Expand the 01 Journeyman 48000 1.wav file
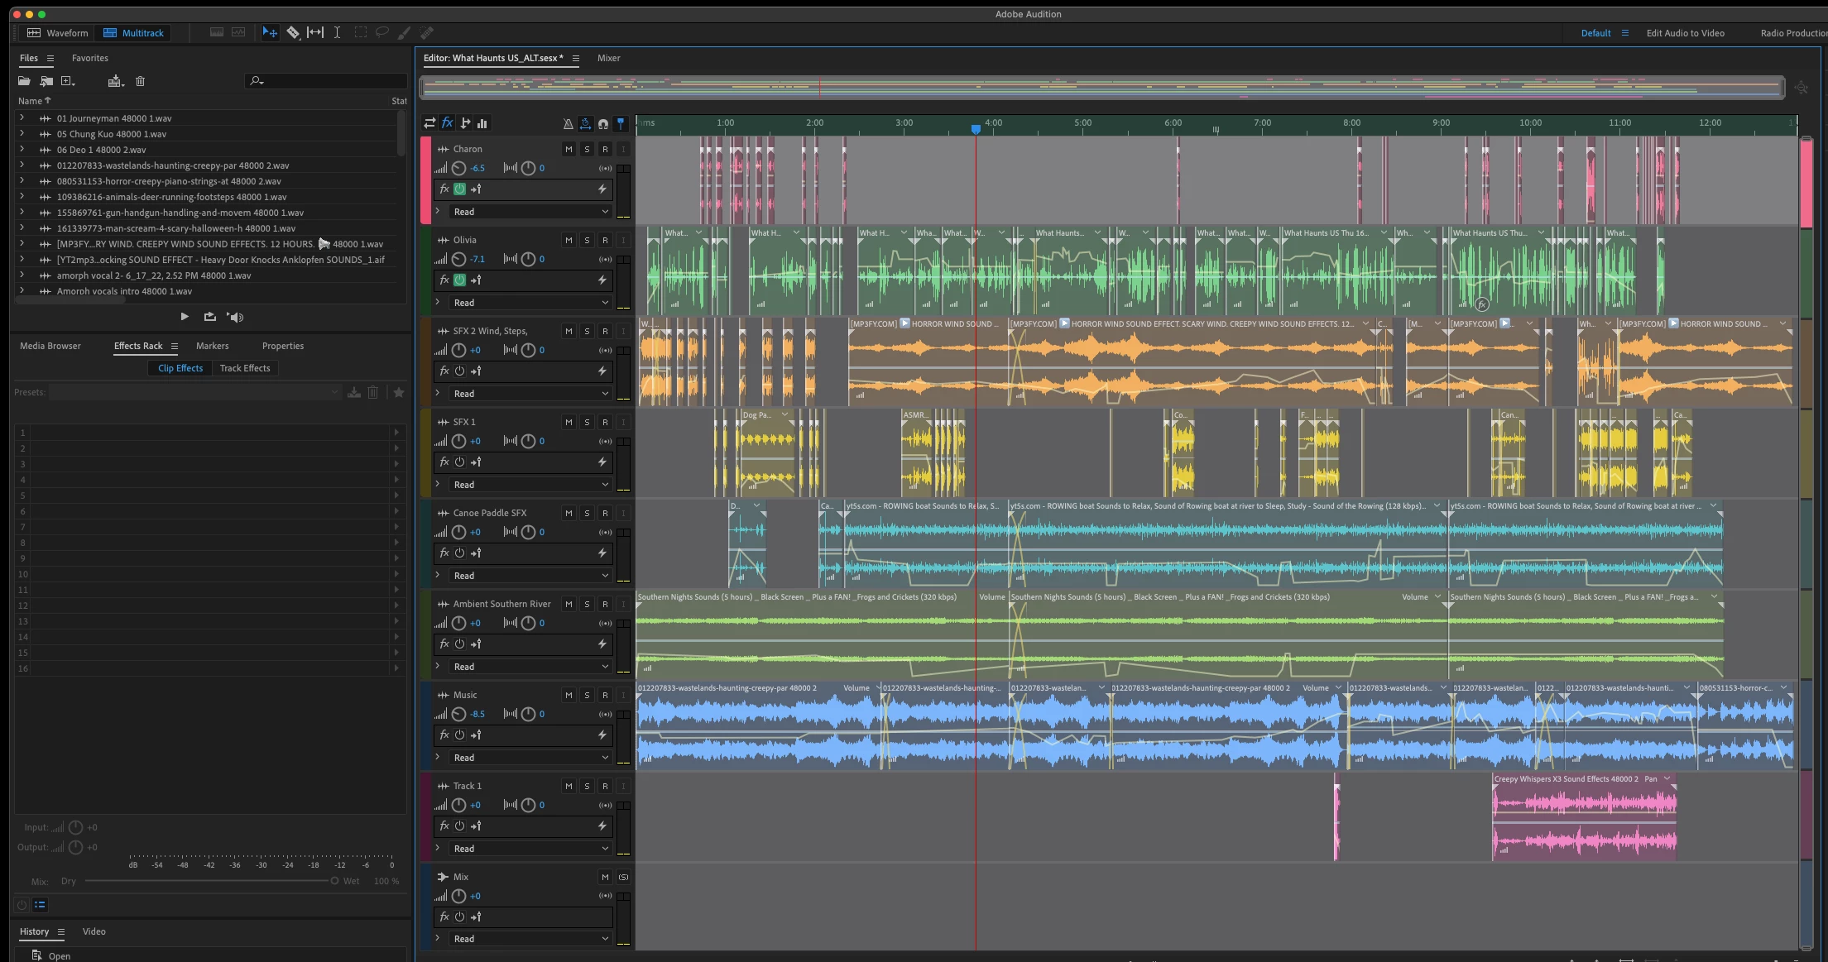Image resolution: width=1828 pixels, height=962 pixels. pos(22,118)
